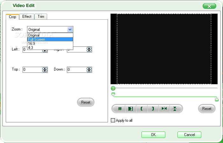Click the Right field spinner arrows
This screenshot has height=143, width=223.
tap(89, 49)
